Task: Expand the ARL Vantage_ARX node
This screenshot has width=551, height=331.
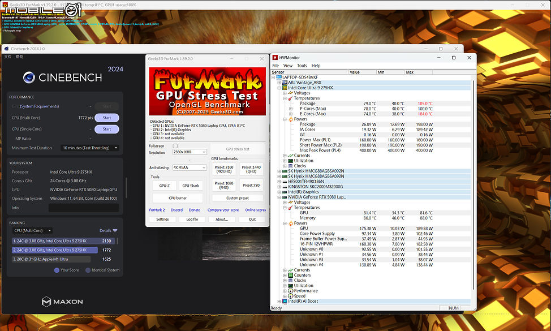Action: tap(279, 83)
